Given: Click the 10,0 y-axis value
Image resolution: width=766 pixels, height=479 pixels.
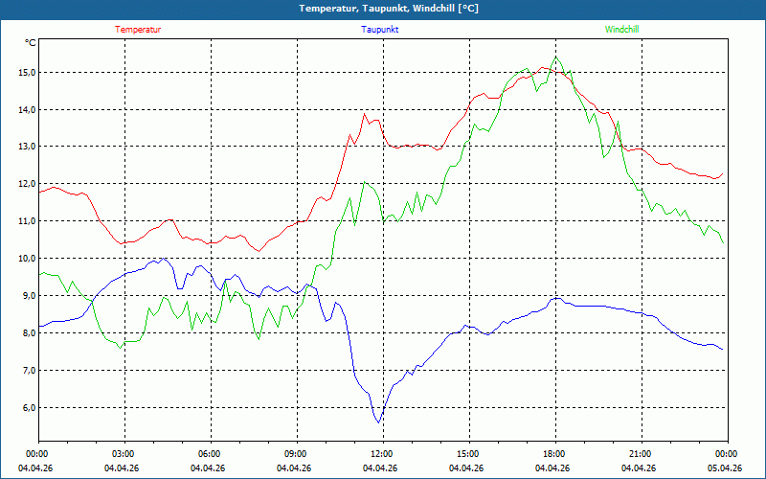Looking at the screenshot, I should [27, 258].
